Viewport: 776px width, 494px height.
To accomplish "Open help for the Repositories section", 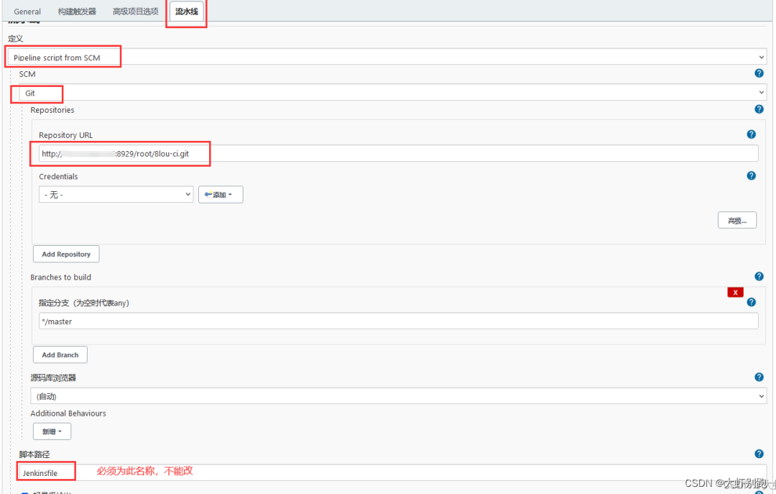I will tap(759, 109).
